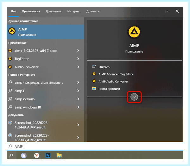This screenshot has height=166, width=190.
Task: Click inside the AIMP search text field
Action: click(x=95, y=146)
